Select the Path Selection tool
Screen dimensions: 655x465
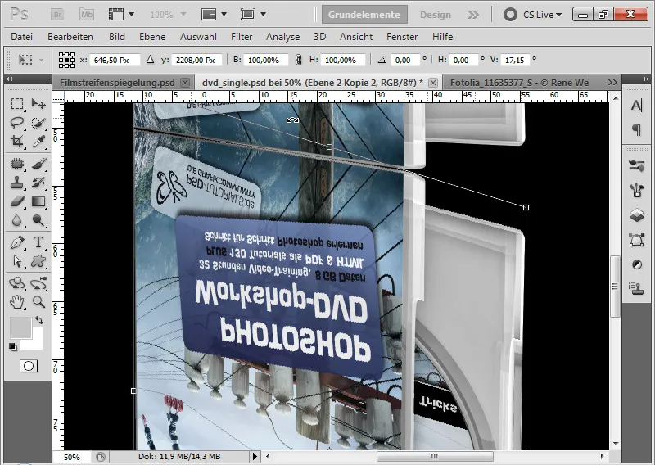coord(16,261)
